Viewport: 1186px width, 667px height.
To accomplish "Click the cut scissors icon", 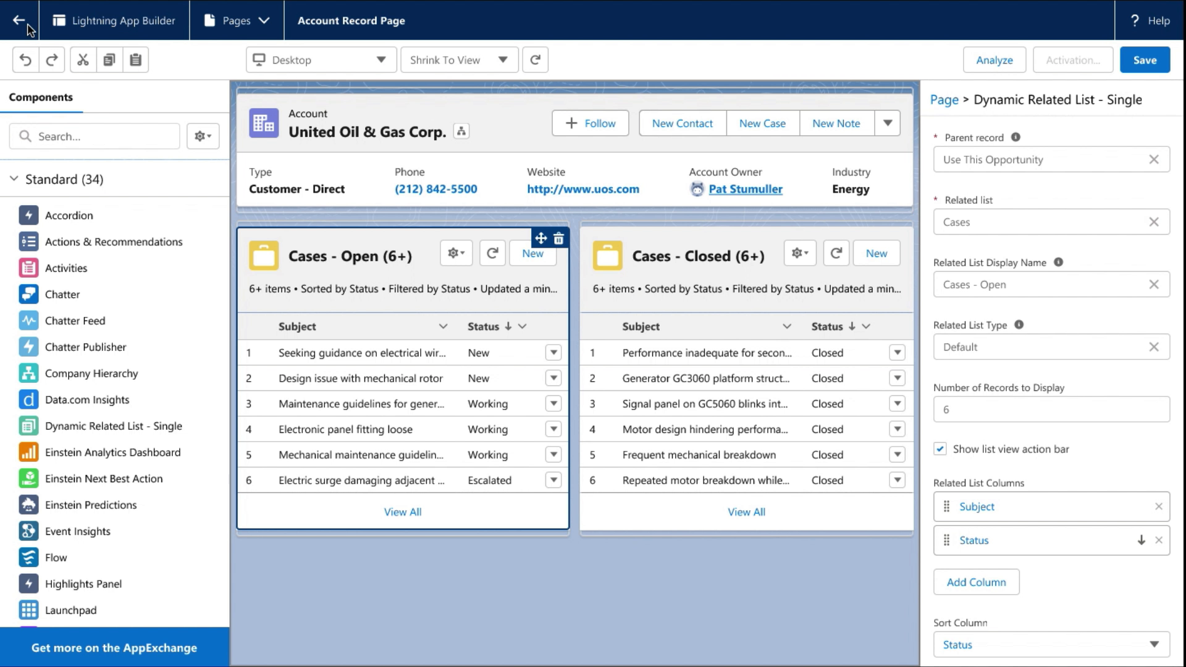I will (x=83, y=60).
